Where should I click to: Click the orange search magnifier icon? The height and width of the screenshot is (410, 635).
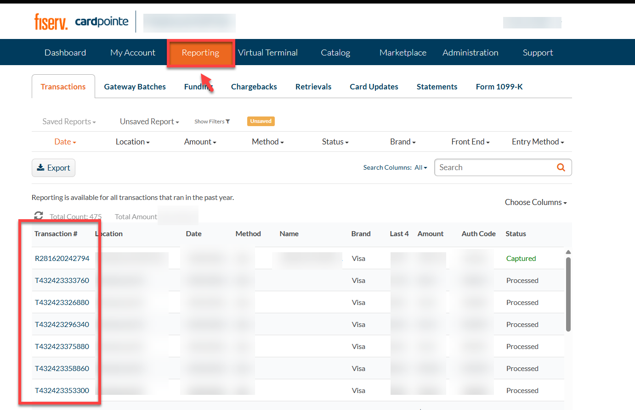pos(561,167)
